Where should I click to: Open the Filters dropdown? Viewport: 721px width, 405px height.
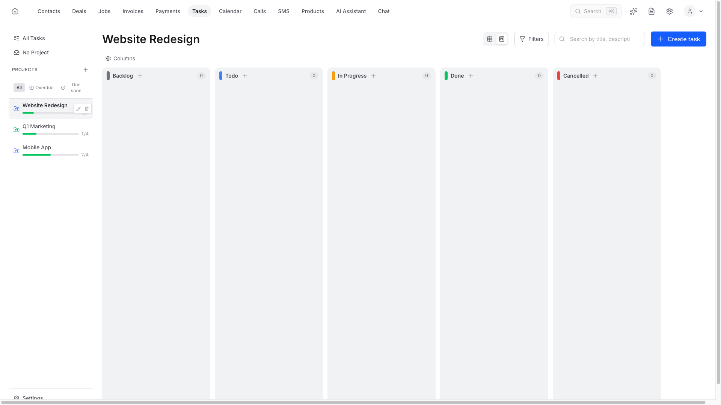pyautogui.click(x=531, y=39)
